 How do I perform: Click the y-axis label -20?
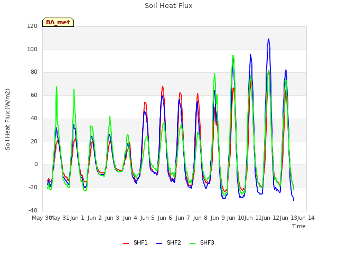33,188
